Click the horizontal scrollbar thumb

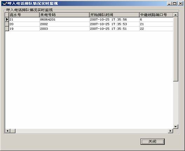[13, 131]
